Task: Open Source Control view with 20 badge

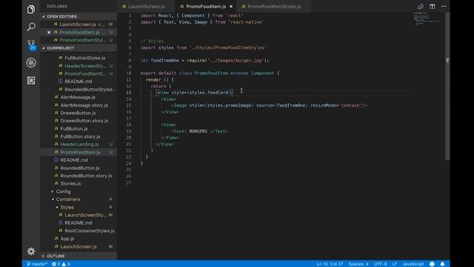Action: (x=31, y=44)
